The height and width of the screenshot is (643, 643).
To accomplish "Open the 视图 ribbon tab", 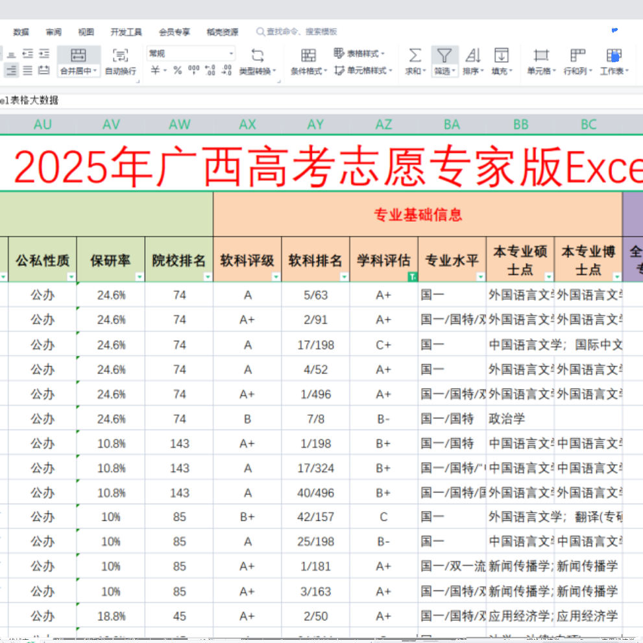I will [x=86, y=32].
